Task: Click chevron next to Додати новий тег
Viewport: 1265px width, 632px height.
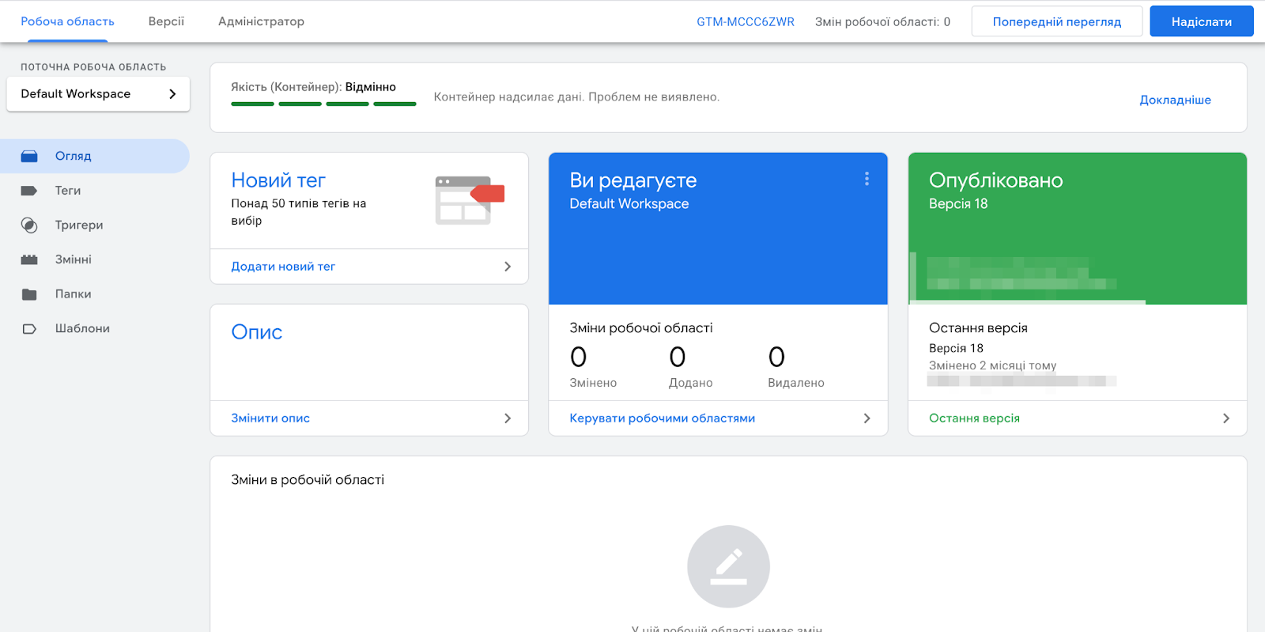Action: [x=508, y=267]
